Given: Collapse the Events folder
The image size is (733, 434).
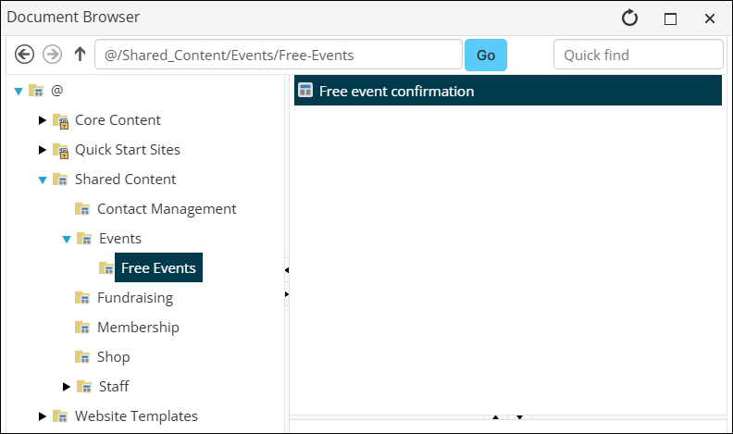Looking at the screenshot, I should (67, 239).
